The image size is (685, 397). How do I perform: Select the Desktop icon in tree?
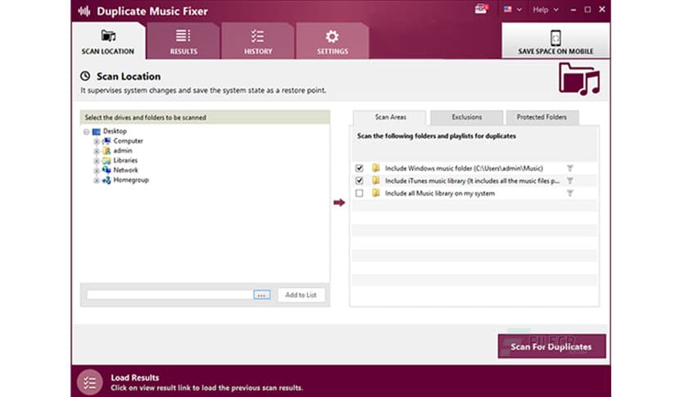[96, 131]
